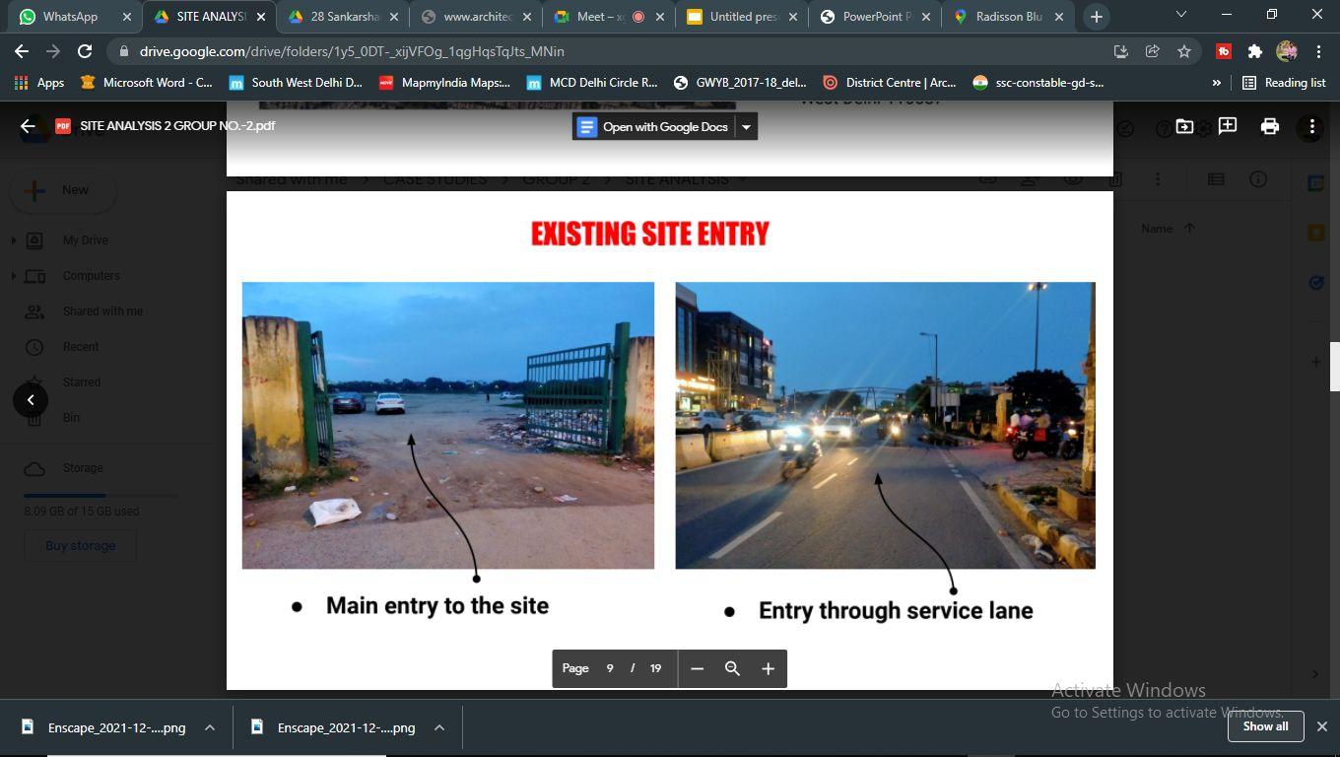1340x757 pixels.
Task: Open the Reading list
Action: pyautogui.click(x=1285, y=83)
